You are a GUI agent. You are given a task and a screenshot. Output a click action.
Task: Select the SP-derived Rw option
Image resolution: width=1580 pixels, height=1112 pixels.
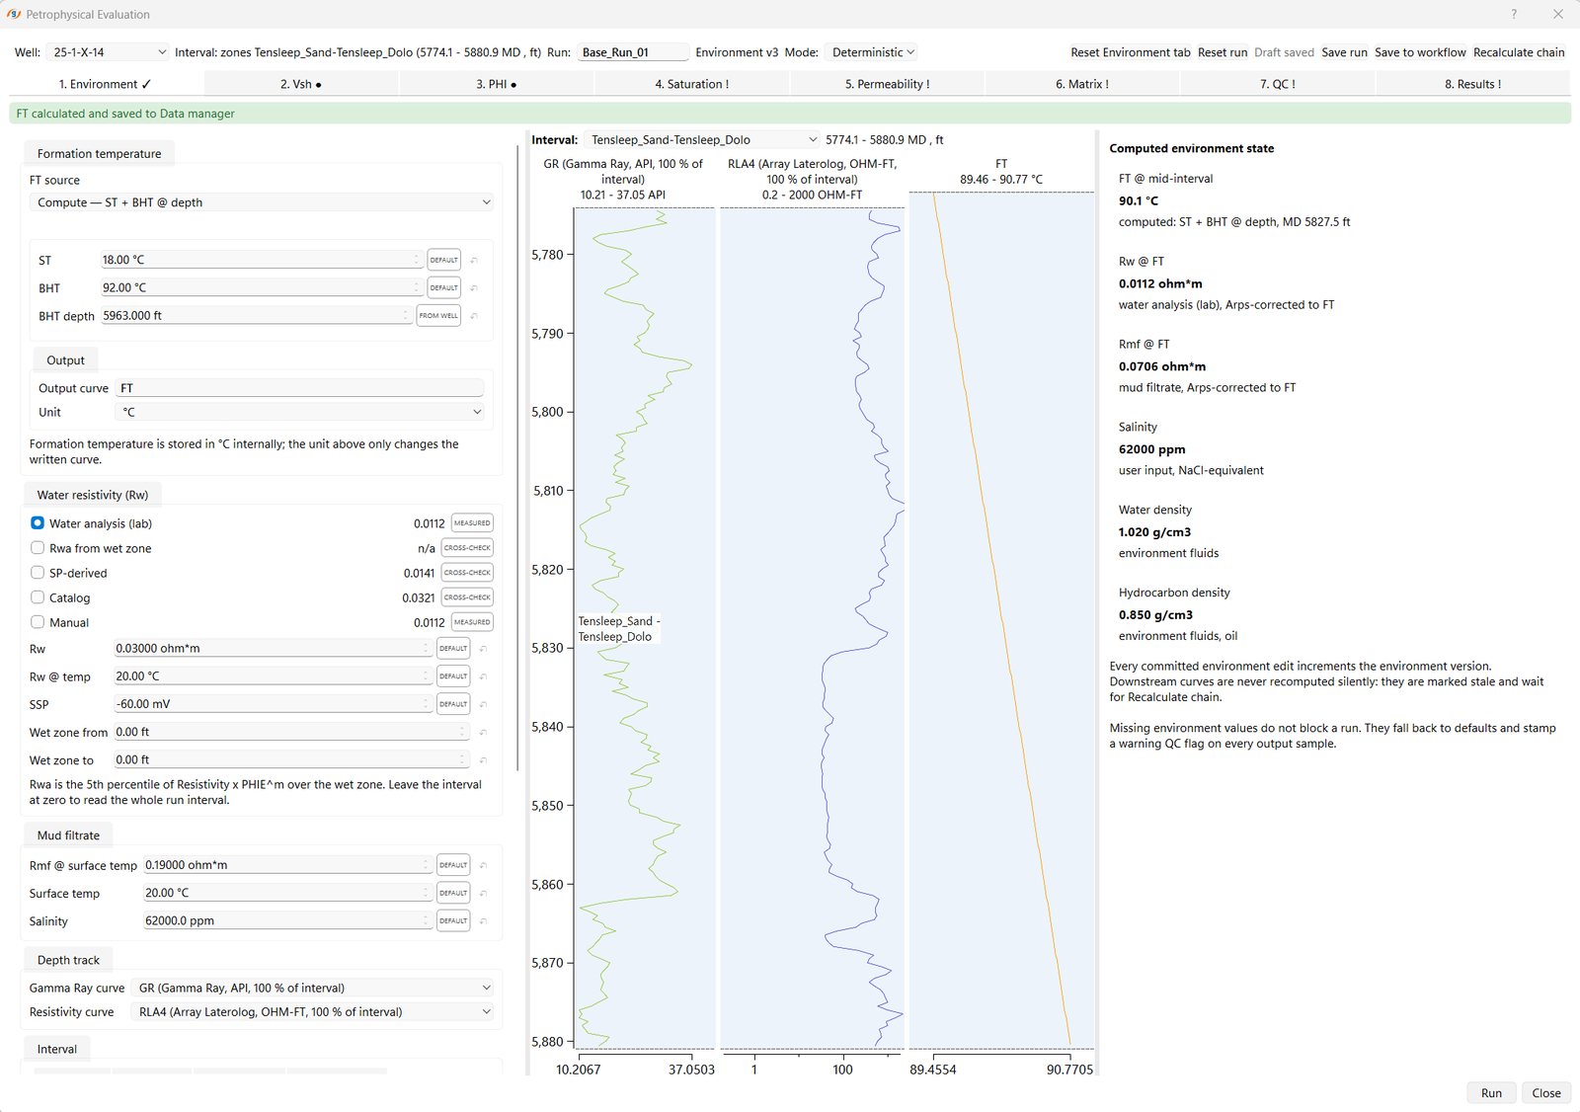38,573
